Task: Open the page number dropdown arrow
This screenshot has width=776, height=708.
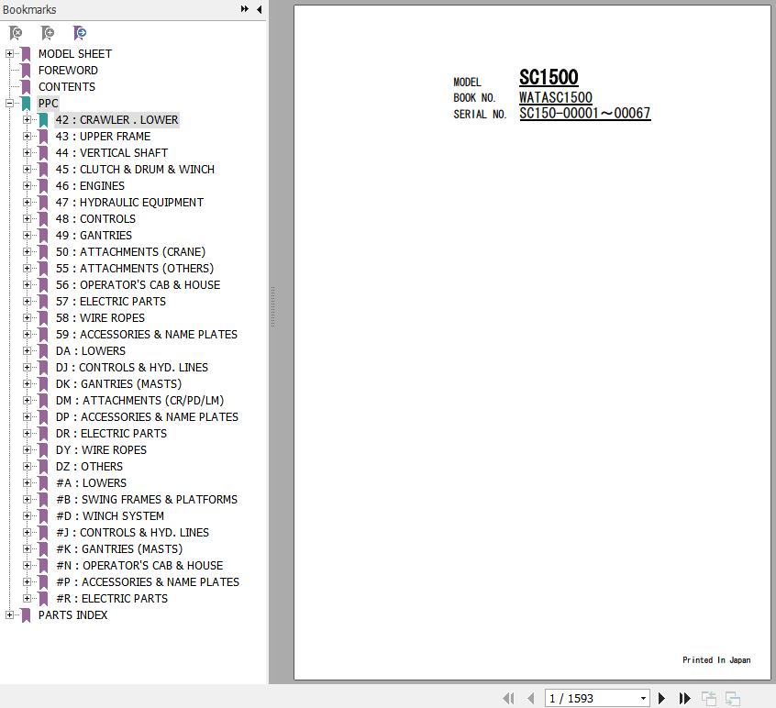Action: click(x=643, y=698)
